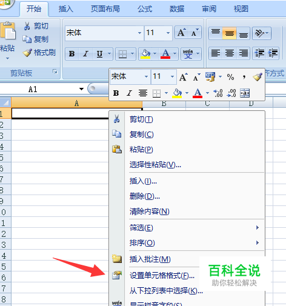Set bottom vertical alignment in ribbon
Image resolution: width=286 pixels, height=306 pixels.
[x=244, y=33]
